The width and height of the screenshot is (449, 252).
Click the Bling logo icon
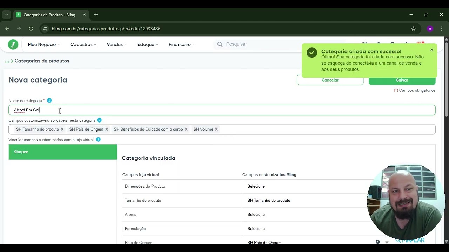(x=13, y=44)
